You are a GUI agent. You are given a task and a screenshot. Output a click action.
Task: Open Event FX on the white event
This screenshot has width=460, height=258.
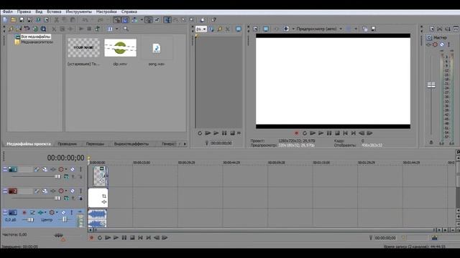[104, 202]
